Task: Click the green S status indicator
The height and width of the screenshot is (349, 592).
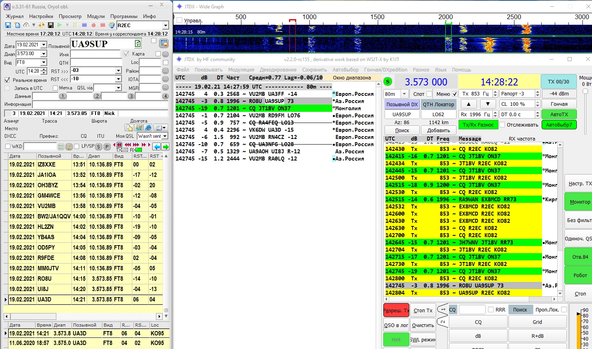Action: click(x=388, y=82)
